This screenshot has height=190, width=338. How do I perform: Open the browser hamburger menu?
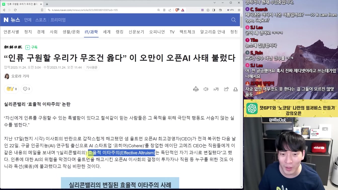click(x=239, y=10)
